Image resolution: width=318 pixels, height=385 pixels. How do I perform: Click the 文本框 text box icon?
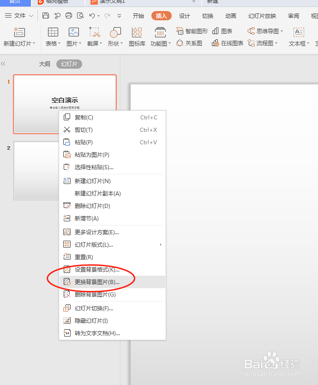point(299,32)
